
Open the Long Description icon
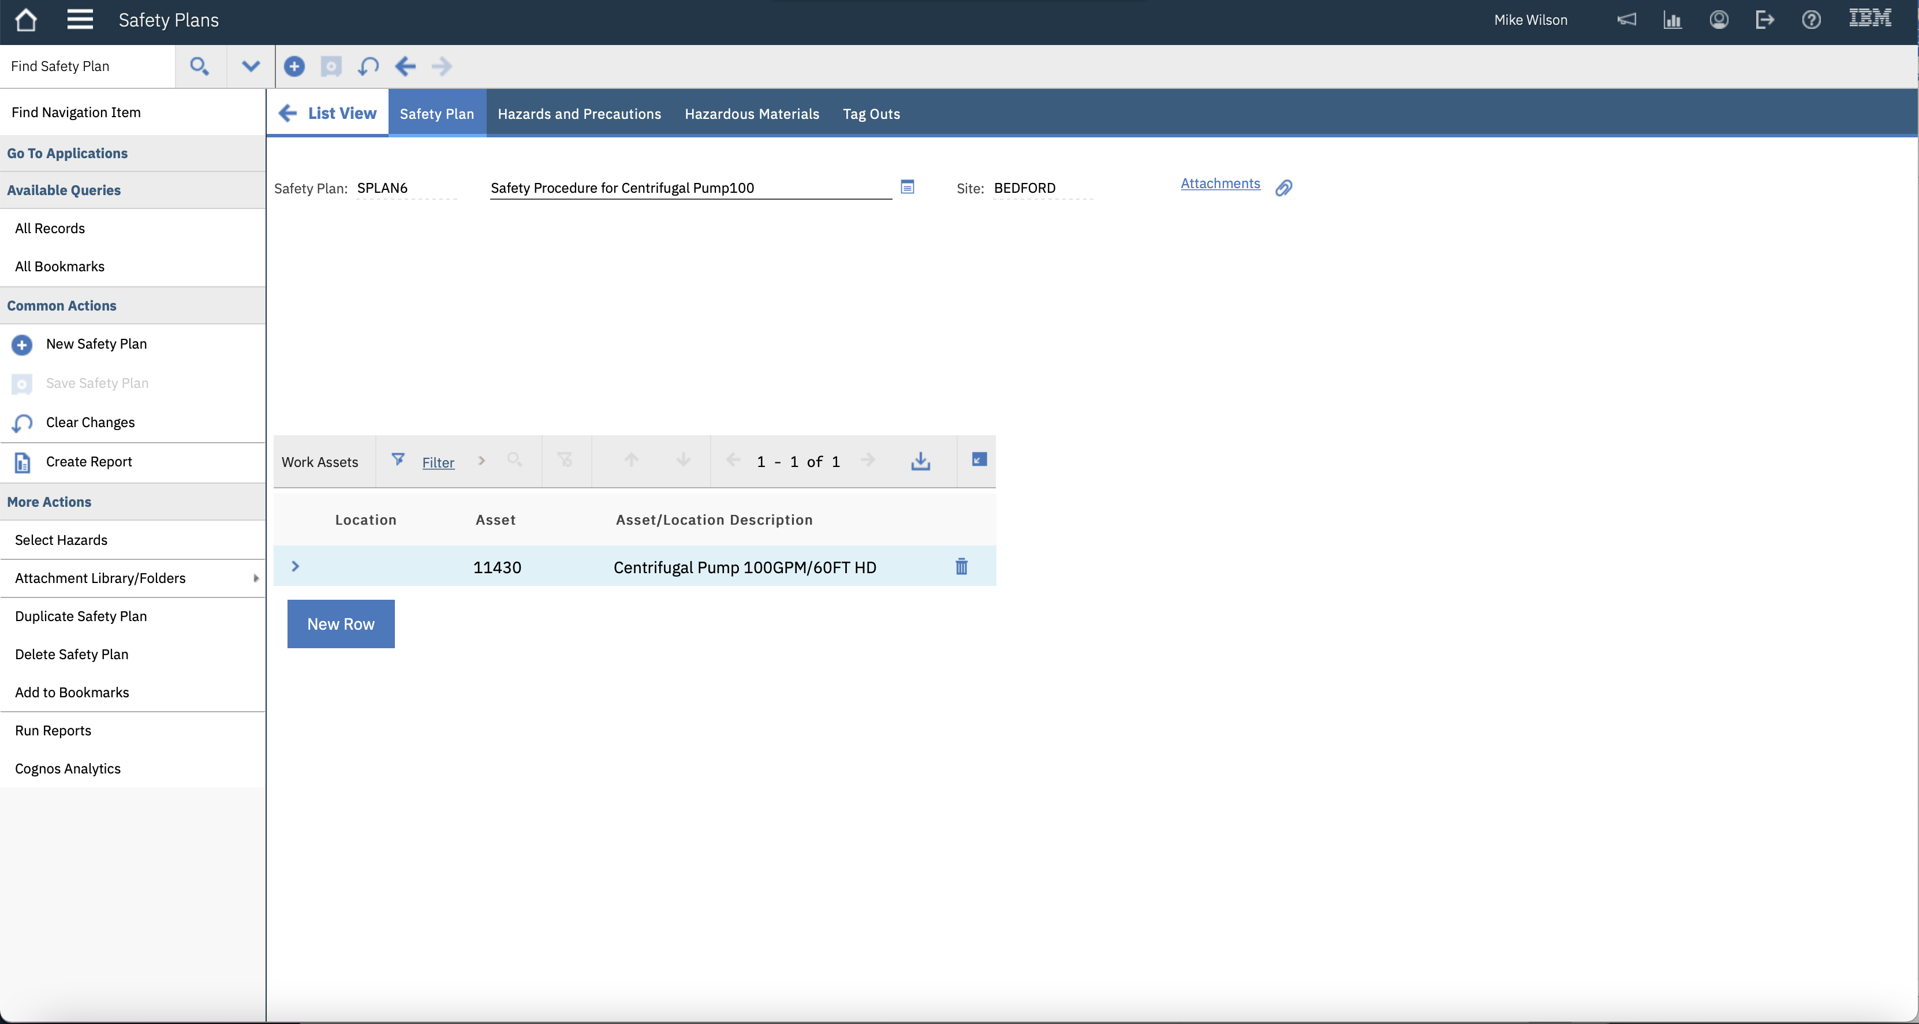pos(906,187)
